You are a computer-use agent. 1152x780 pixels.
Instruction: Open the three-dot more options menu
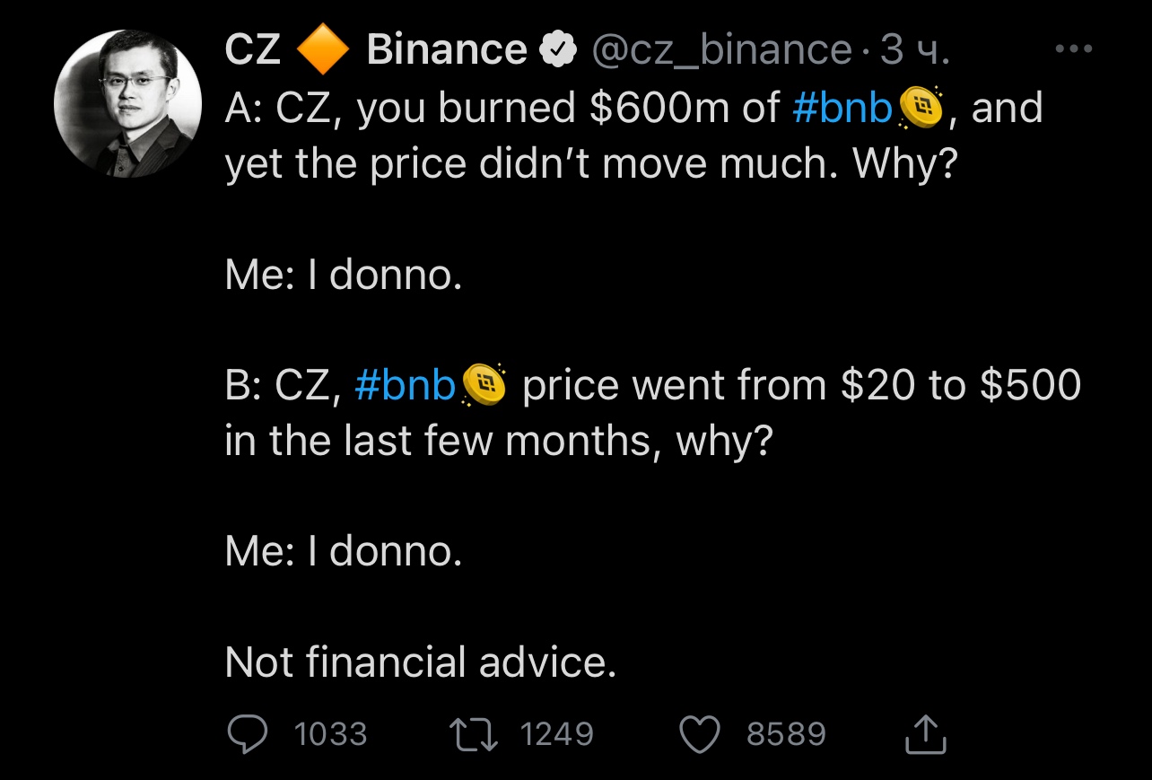1073,48
